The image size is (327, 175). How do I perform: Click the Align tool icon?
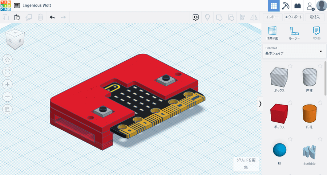point(242,17)
